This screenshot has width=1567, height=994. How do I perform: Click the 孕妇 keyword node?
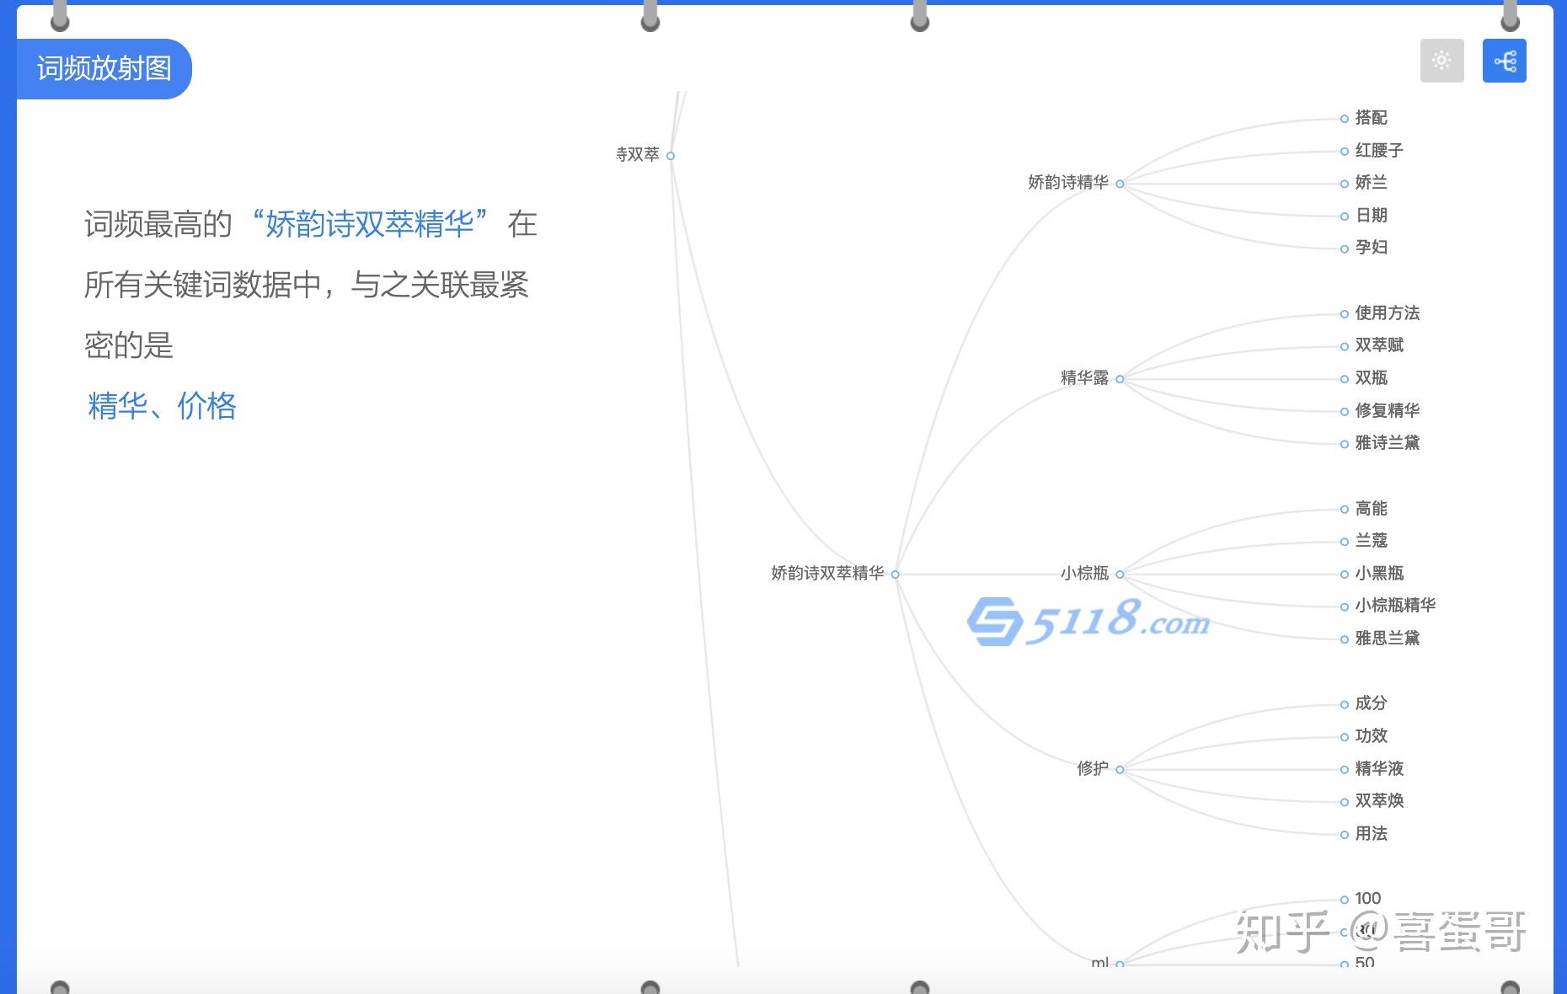[x=1370, y=248]
